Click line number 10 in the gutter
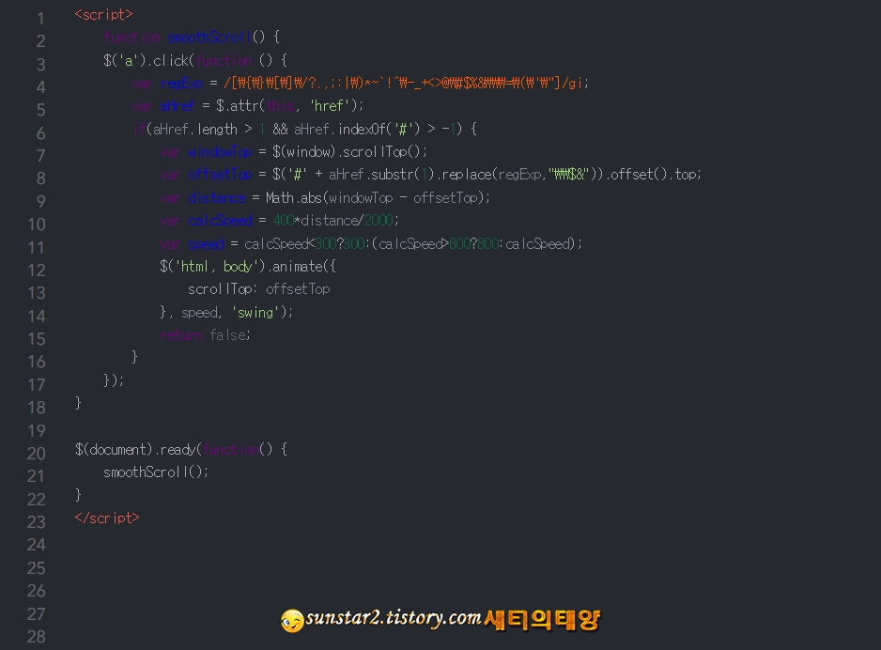881x650 pixels. (x=37, y=224)
